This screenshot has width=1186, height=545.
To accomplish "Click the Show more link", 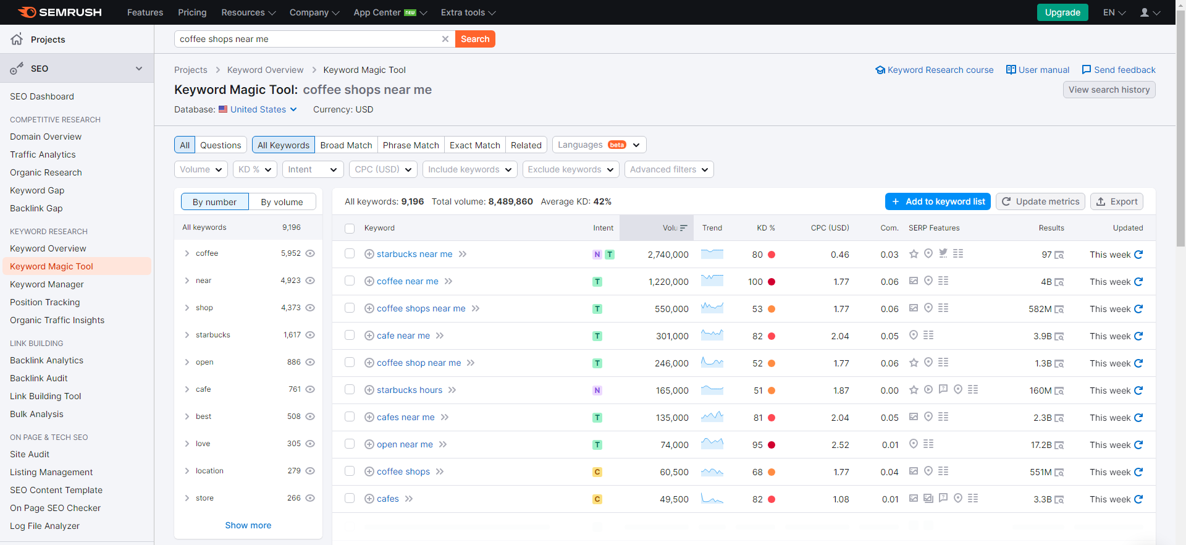I will coord(248,525).
